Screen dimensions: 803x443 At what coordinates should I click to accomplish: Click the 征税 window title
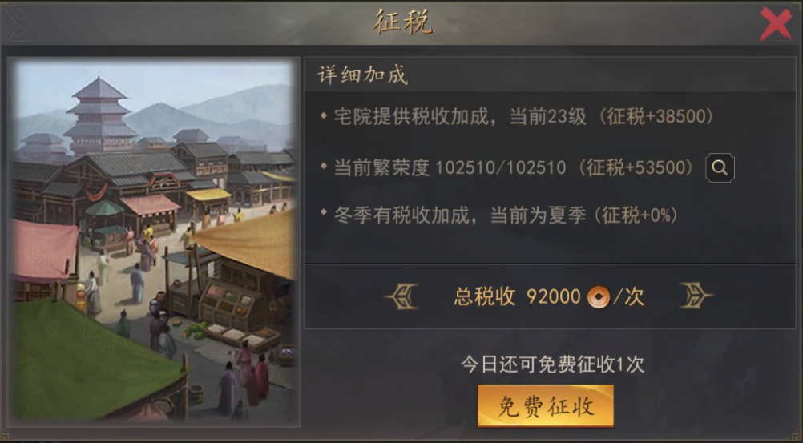click(403, 22)
